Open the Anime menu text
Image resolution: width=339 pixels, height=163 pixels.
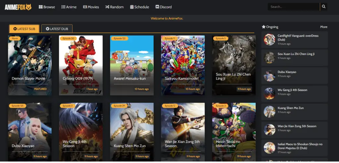72,7
